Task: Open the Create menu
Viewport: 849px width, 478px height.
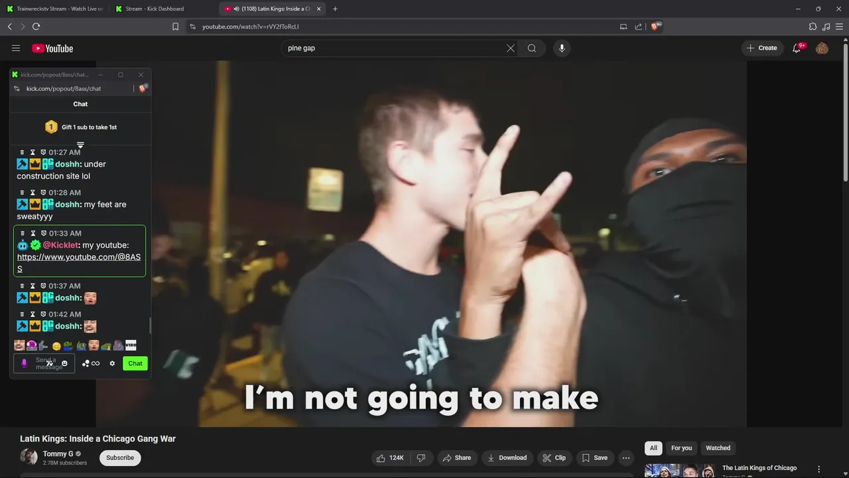Action: tap(761, 48)
